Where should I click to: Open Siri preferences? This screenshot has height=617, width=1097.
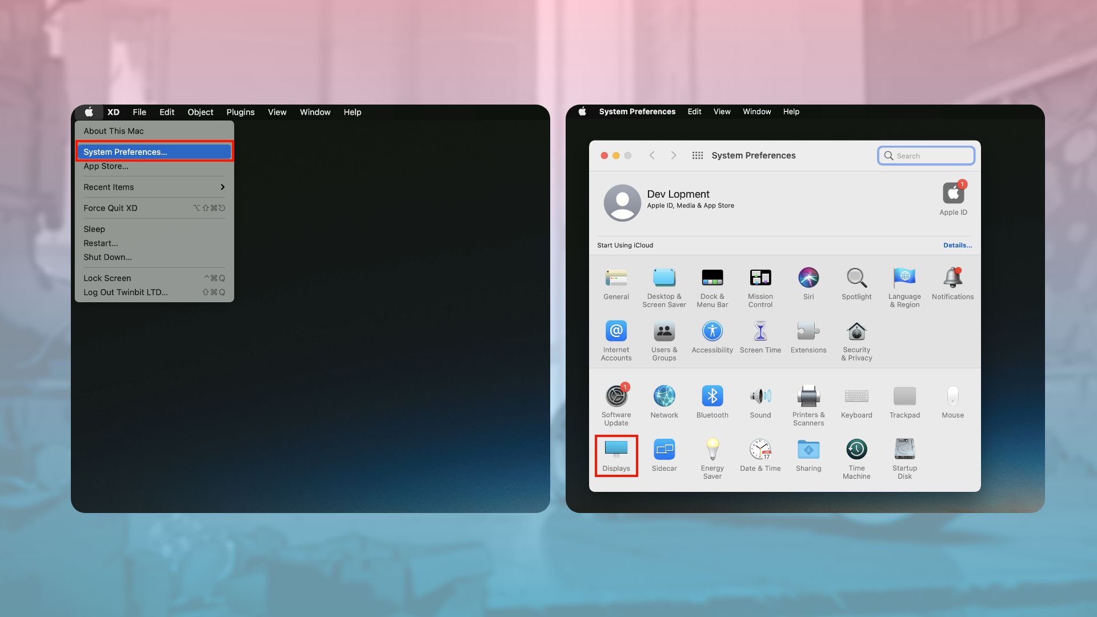point(808,284)
